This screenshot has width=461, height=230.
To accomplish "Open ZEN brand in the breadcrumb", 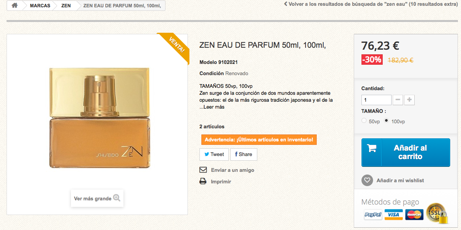I will click(x=66, y=5).
